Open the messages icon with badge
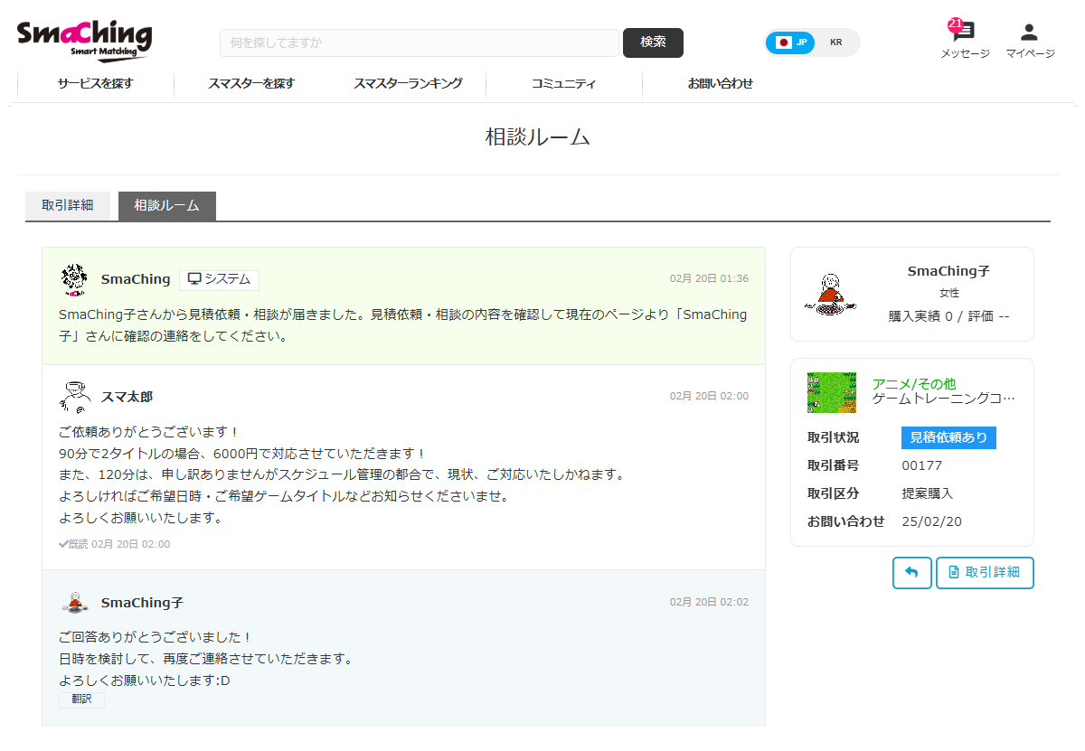The image size is (1085, 751). click(964, 33)
